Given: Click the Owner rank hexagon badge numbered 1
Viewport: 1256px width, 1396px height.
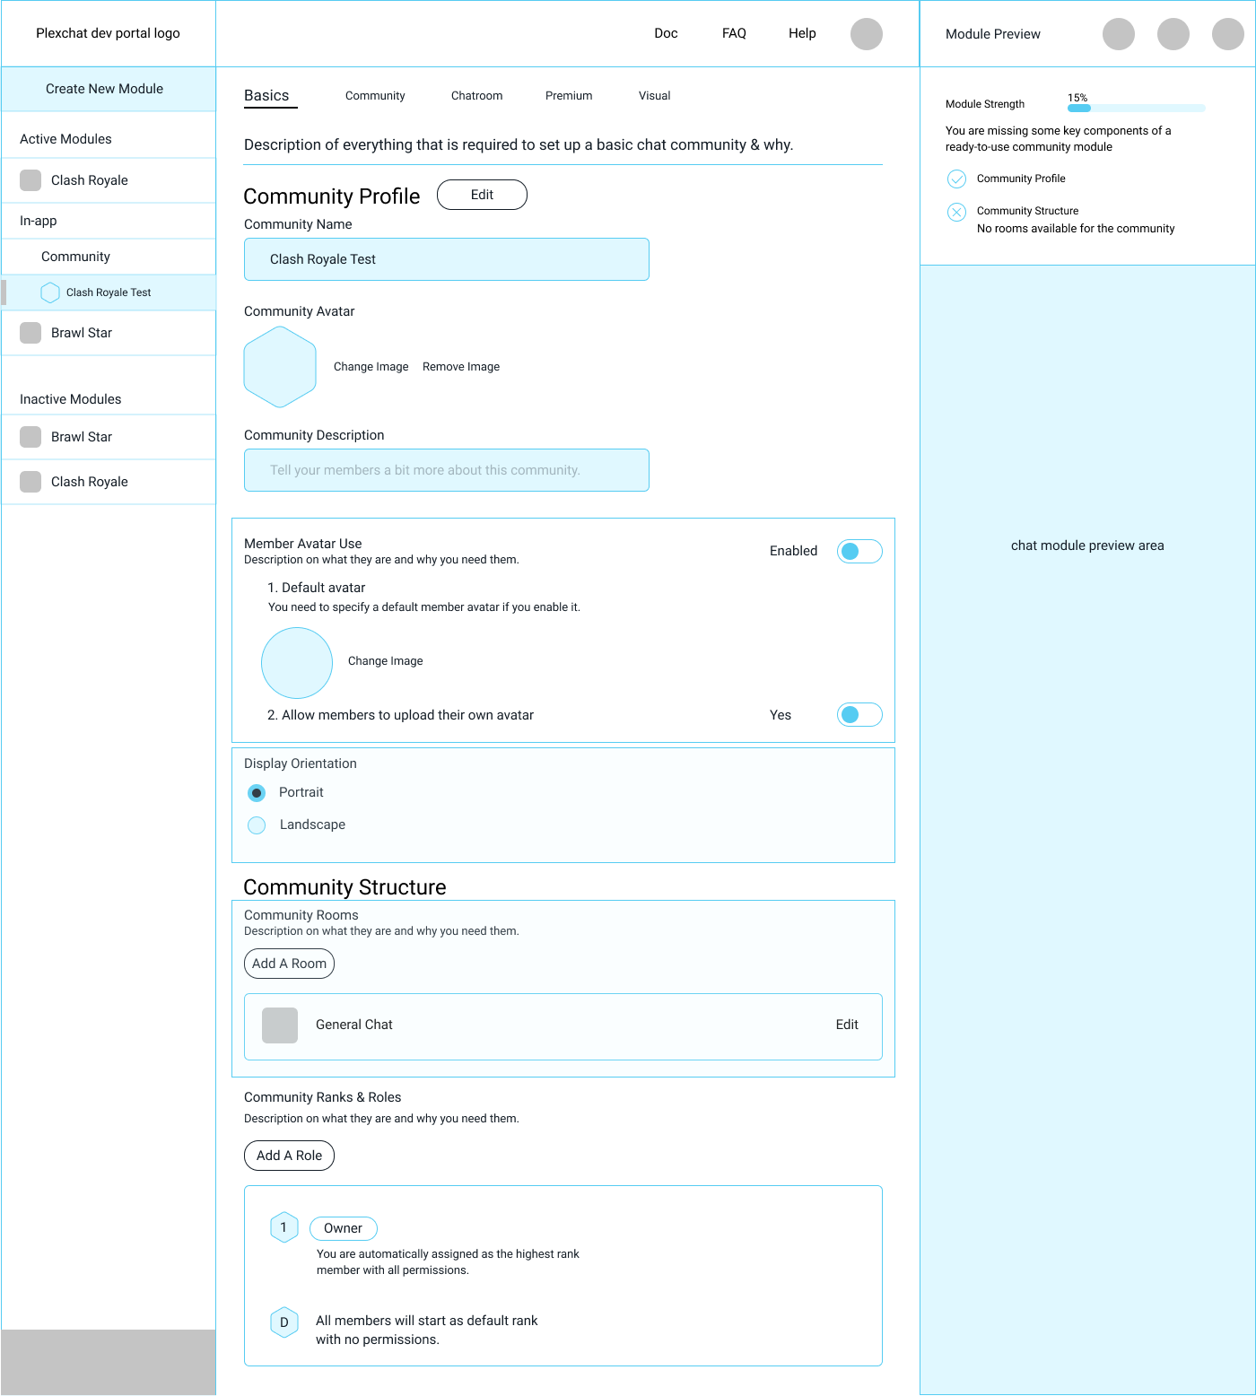Looking at the screenshot, I should tap(284, 1227).
